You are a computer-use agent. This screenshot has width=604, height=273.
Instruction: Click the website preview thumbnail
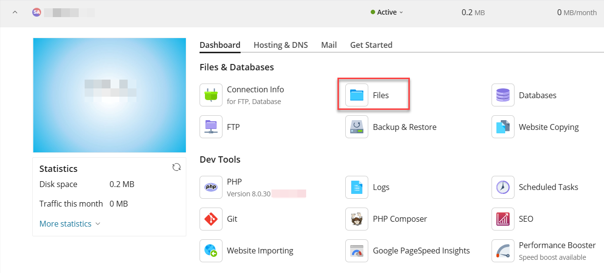pyautogui.click(x=110, y=95)
